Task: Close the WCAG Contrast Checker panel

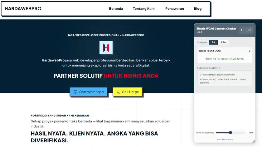Action: click(x=250, y=30)
